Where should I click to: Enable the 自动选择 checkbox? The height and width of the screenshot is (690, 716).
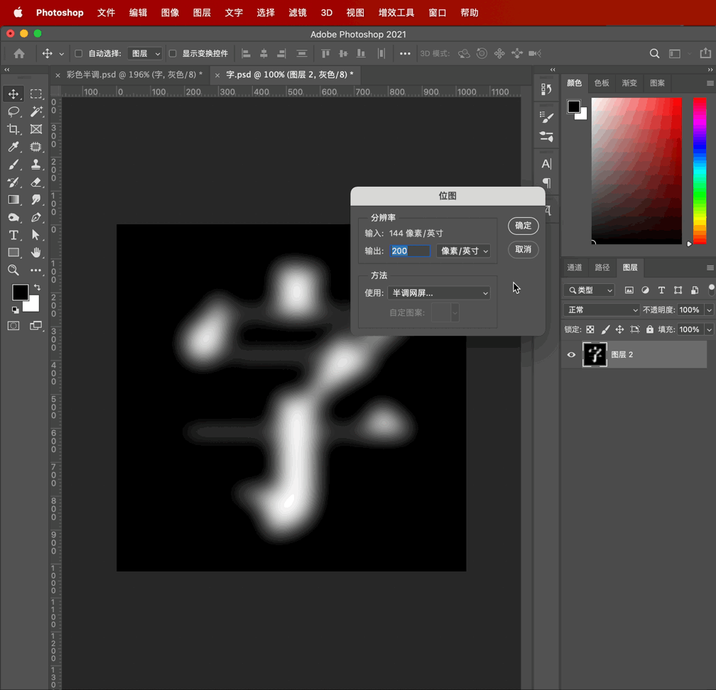point(79,53)
